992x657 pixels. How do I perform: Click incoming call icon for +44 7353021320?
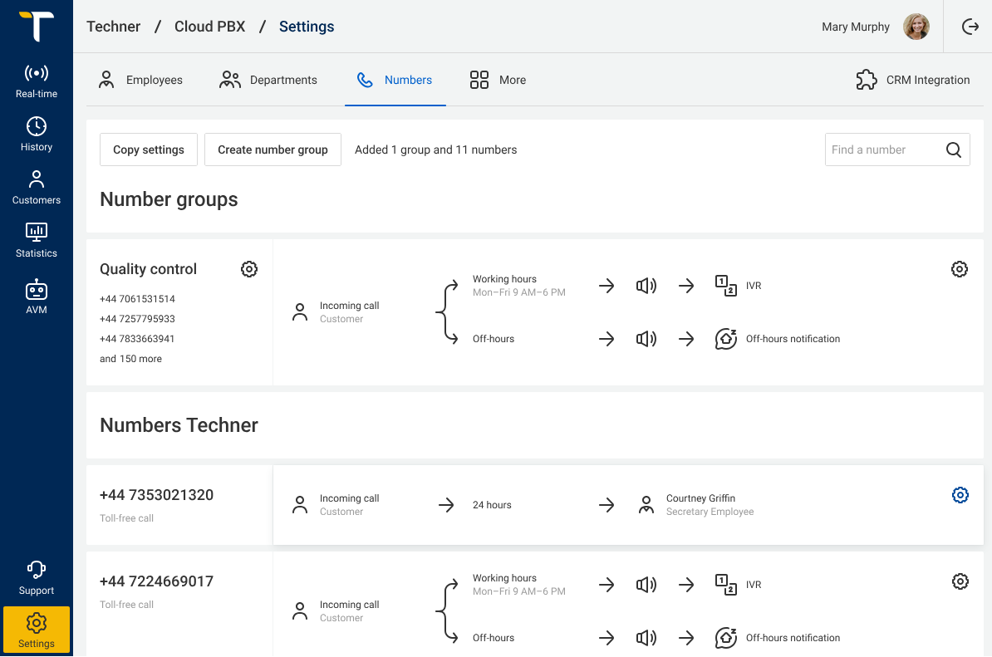coord(300,505)
